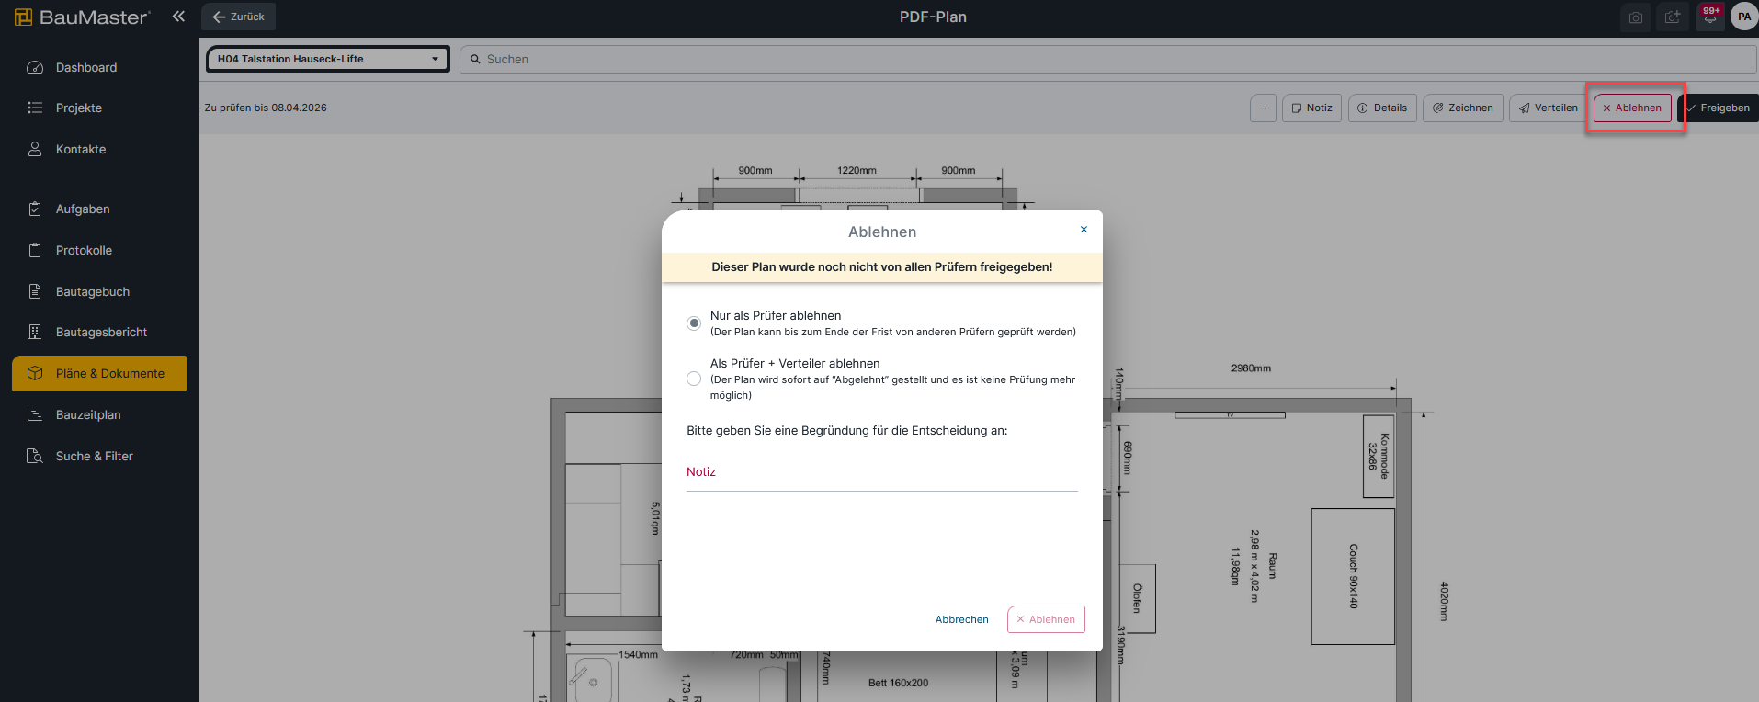
Task: Click the Kontakte person icon in sidebar
Action: click(35, 149)
